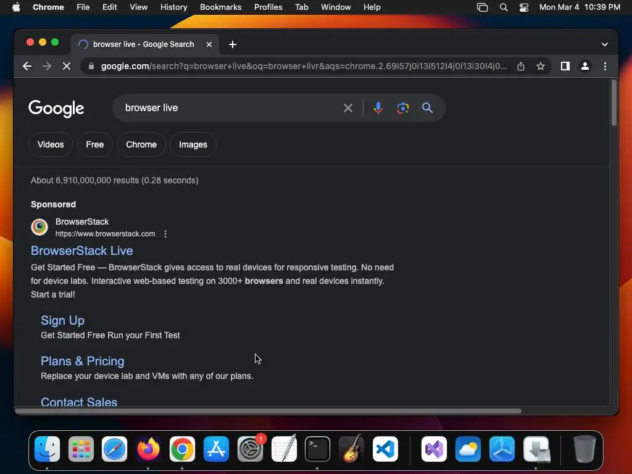The image size is (632, 474).
Task: Close the browser live Google Search tab
Action: pos(209,44)
